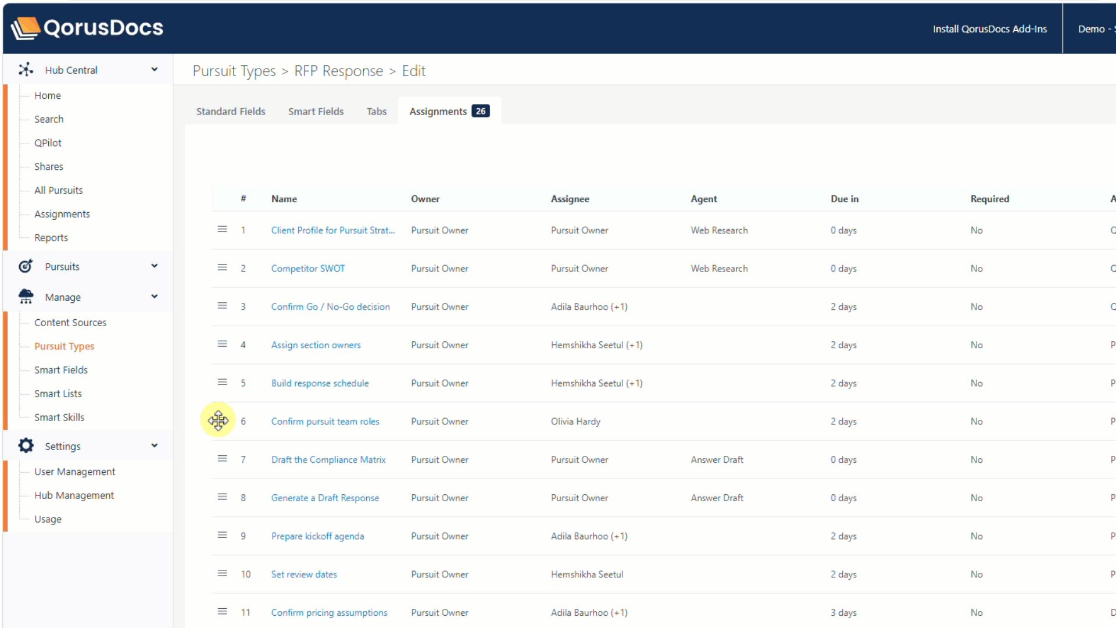Click the Name column header
The height and width of the screenshot is (628, 1116).
(284, 199)
